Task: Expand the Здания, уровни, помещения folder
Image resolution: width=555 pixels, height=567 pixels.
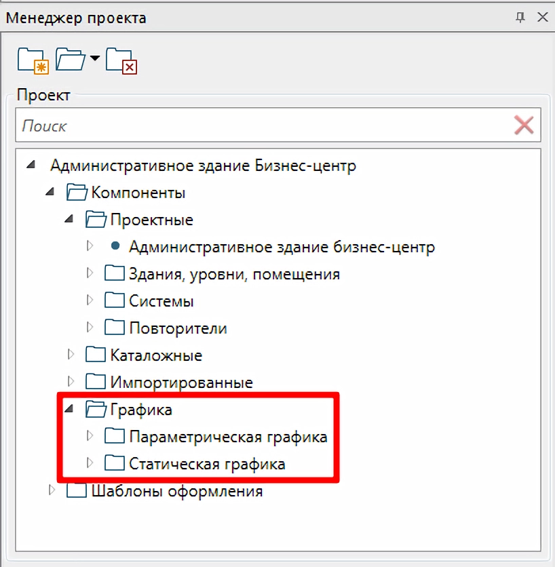Action: pyautogui.click(x=90, y=273)
